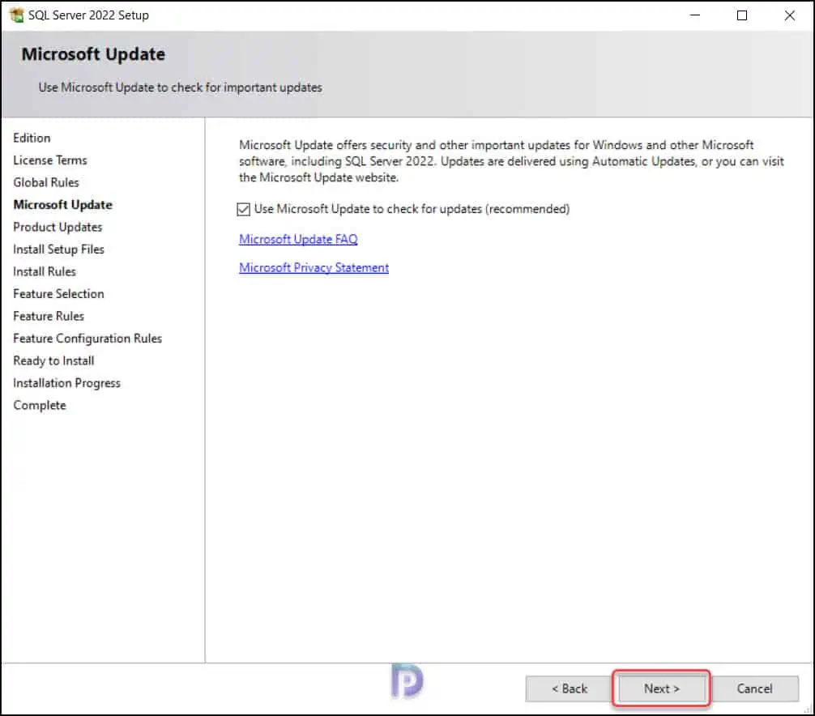Click Installation Progress in sidebar
This screenshot has height=716, width=815.
(66, 383)
